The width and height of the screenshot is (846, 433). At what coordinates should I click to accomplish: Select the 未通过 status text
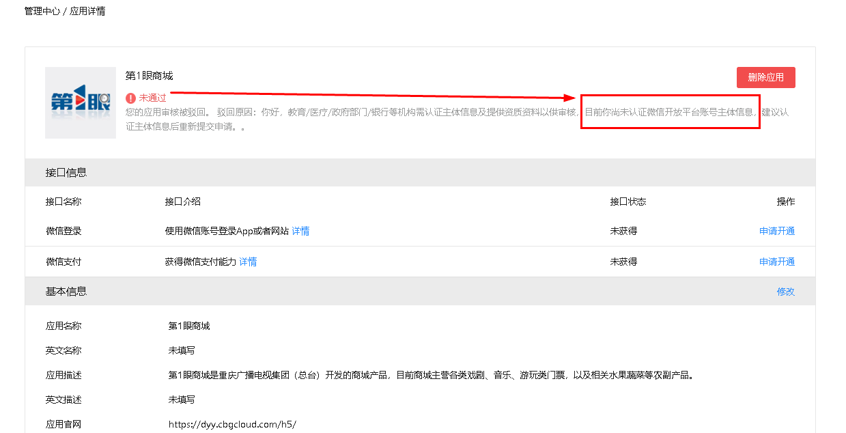(x=152, y=98)
